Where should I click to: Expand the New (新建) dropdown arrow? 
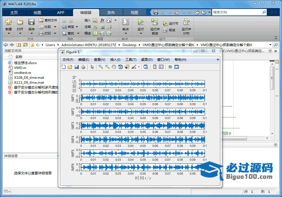[8, 34]
